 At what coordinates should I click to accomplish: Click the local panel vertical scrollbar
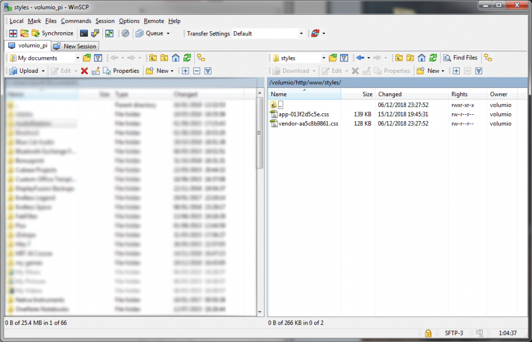(260, 203)
